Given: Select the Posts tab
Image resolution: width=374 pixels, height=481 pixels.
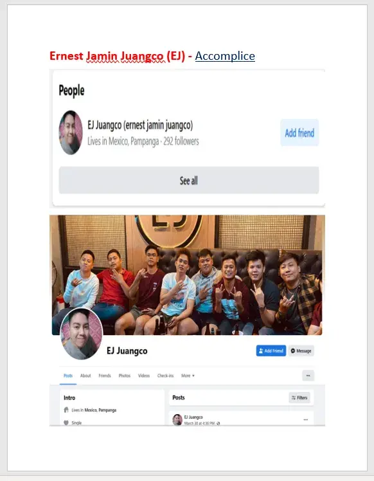Looking at the screenshot, I should (68, 376).
